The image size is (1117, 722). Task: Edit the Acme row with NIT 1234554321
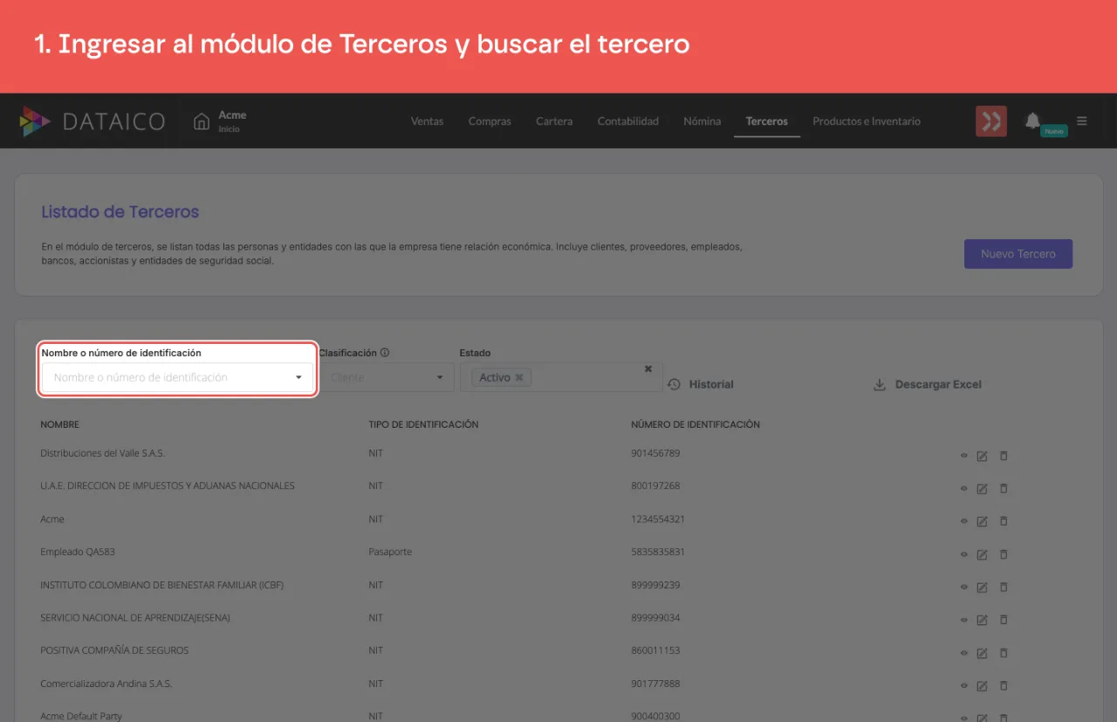tap(982, 521)
